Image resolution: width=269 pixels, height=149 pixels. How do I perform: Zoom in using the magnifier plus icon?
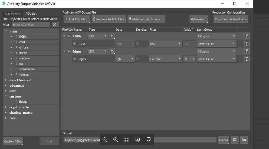pos(116,140)
